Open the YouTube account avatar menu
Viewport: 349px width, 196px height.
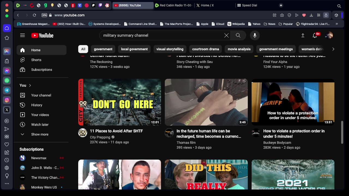pos(329,35)
